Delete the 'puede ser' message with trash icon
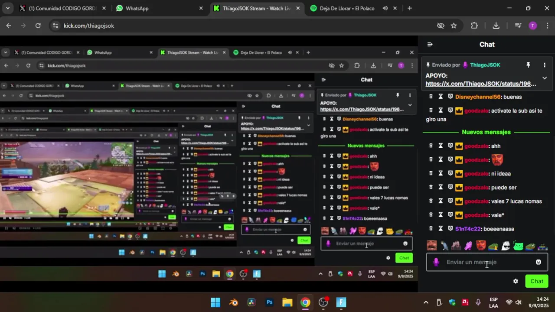 pyautogui.click(x=431, y=187)
